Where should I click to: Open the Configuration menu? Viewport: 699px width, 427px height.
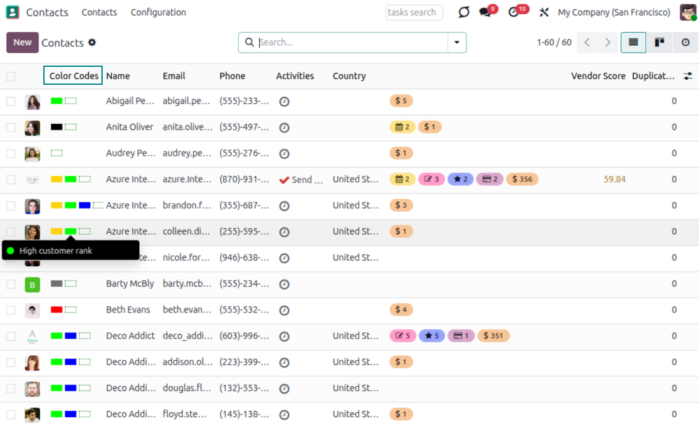158,12
